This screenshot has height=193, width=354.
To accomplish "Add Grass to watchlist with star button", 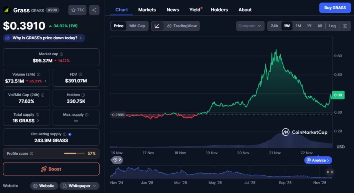I will tap(77, 10).
